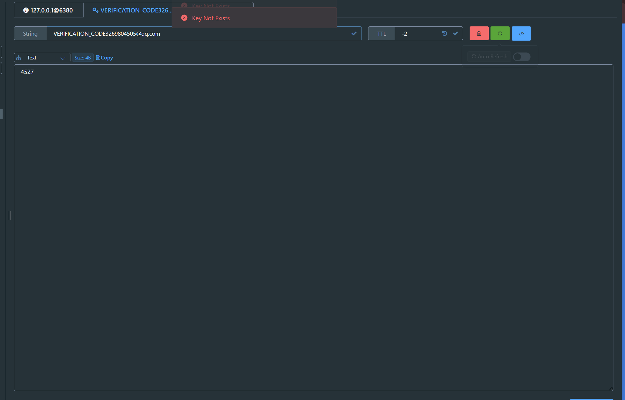Click the hierarchy icon in the format selector
The width and height of the screenshot is (625, 400).
(19, 58)
